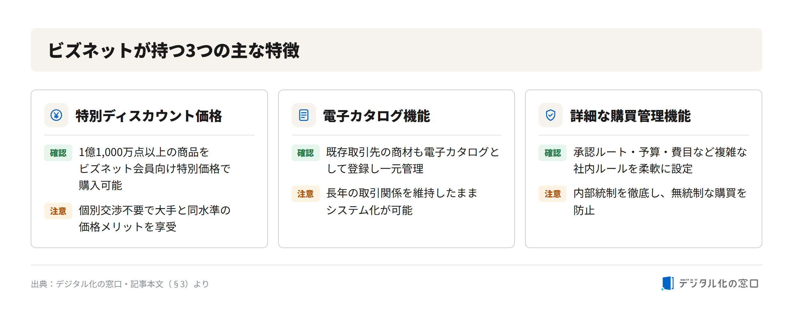The image size is (793, 321).
Task: Click the main title ビズネットが持つ3つの主な特徴
Action: click(174, 51)
